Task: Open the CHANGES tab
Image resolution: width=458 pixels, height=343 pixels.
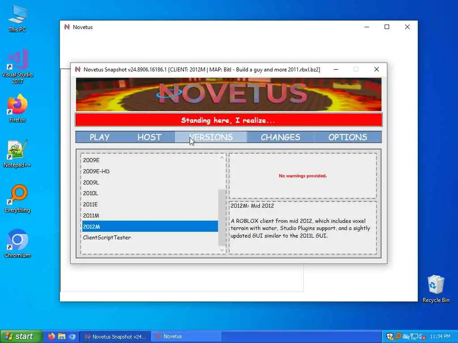Action: [280, 137]
